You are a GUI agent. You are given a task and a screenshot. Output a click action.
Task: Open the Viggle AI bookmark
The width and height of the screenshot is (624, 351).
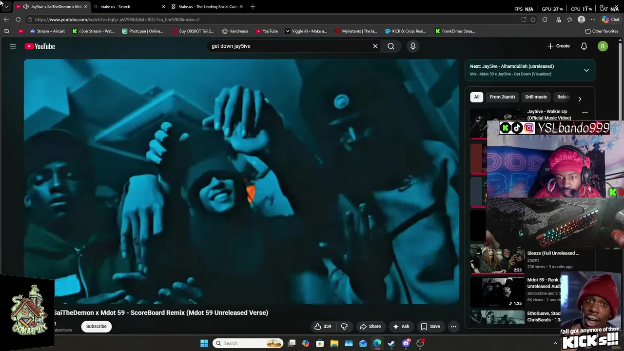[306, 31]
